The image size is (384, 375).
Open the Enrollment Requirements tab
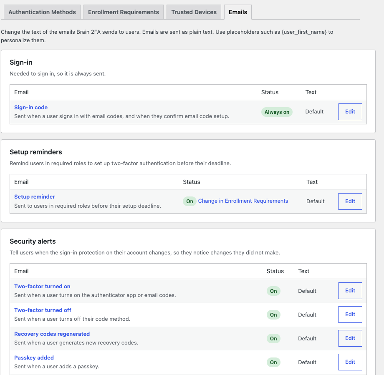pyautogui.click(x=124, y=12)
